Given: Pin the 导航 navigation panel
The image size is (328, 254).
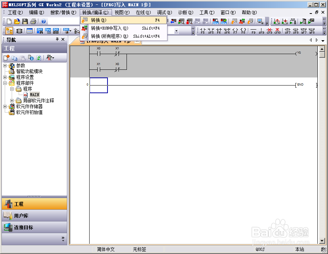Looking at the screenshot, I should 57,39.
